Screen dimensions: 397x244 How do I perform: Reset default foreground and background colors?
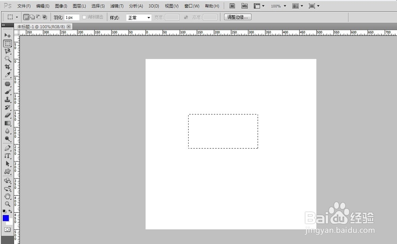[4, 211]
